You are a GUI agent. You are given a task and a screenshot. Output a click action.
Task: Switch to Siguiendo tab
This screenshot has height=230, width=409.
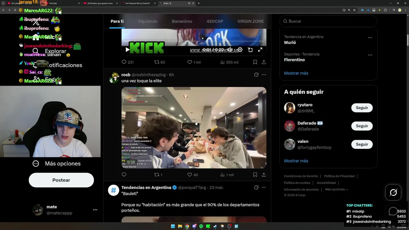pos(148,21)
